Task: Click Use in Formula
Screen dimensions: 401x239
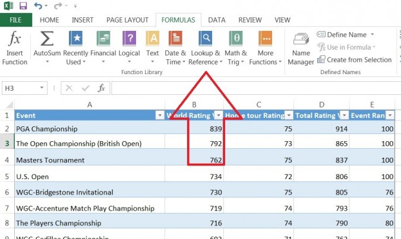Action: pos(346,47)
